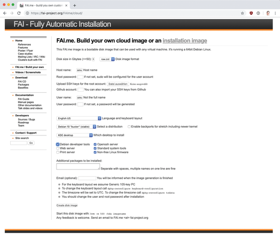Screen dimensions: 280x236
Task: Open Clusters built with FAI link
Action: 30,60
